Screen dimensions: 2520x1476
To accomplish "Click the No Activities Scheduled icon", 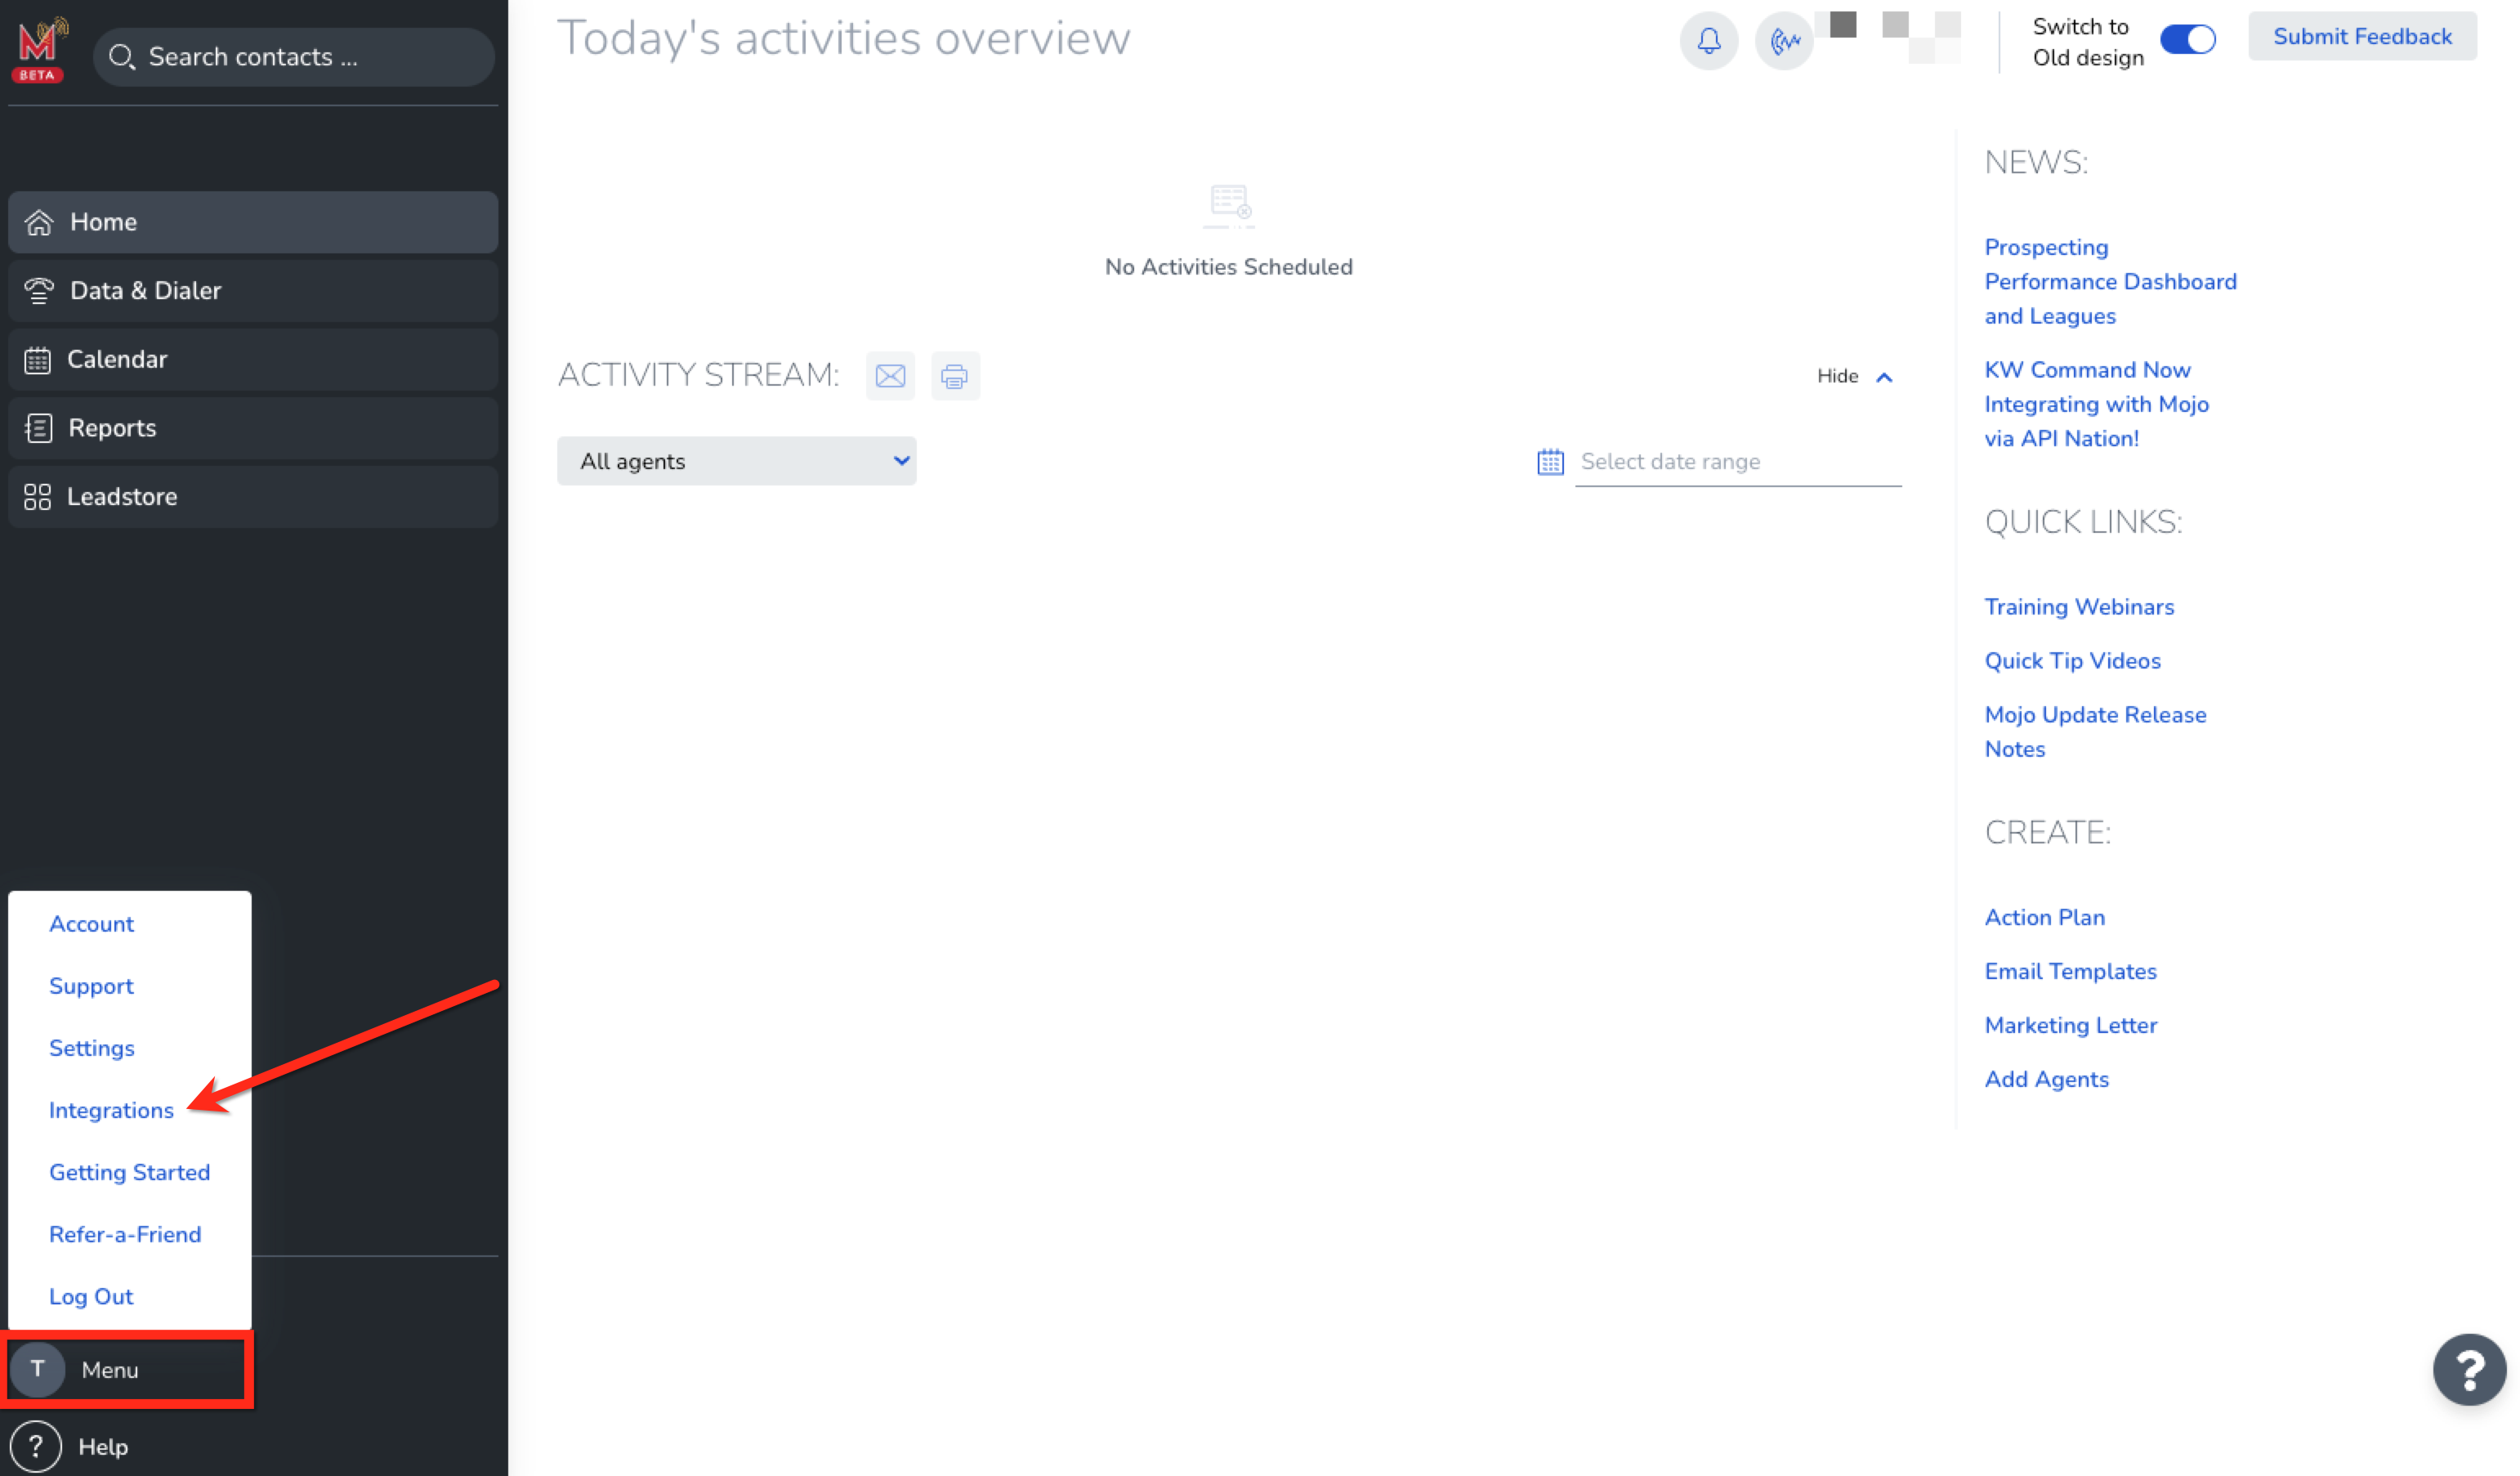I will [1228, 205].
